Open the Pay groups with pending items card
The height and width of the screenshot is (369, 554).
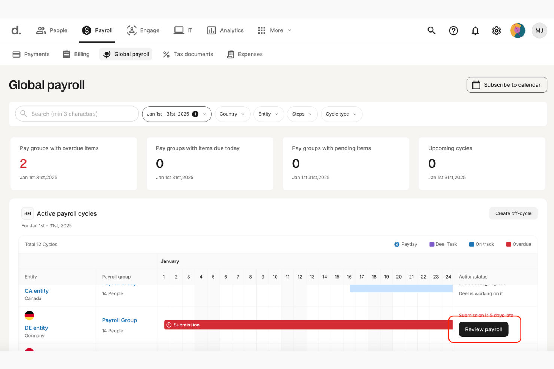(346, 163)
